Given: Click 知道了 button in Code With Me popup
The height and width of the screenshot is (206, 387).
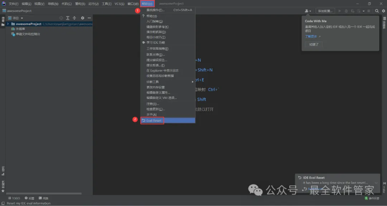Looking at the screenshot, I should click(x=314, y=44).
